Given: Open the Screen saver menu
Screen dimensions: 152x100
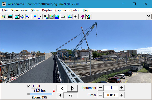Looking at the screenshot, I should click(x=20, y=10).
